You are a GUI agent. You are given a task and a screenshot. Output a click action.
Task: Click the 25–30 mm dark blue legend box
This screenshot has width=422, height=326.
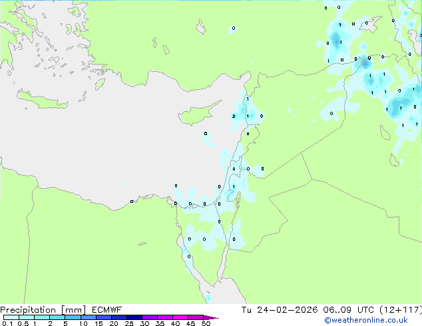point(134,317)
